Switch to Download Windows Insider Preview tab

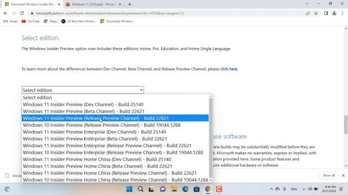click(32, 4)
